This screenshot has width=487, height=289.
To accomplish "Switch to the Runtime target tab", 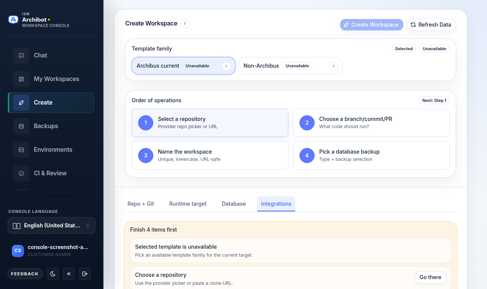I will (188, 204).
